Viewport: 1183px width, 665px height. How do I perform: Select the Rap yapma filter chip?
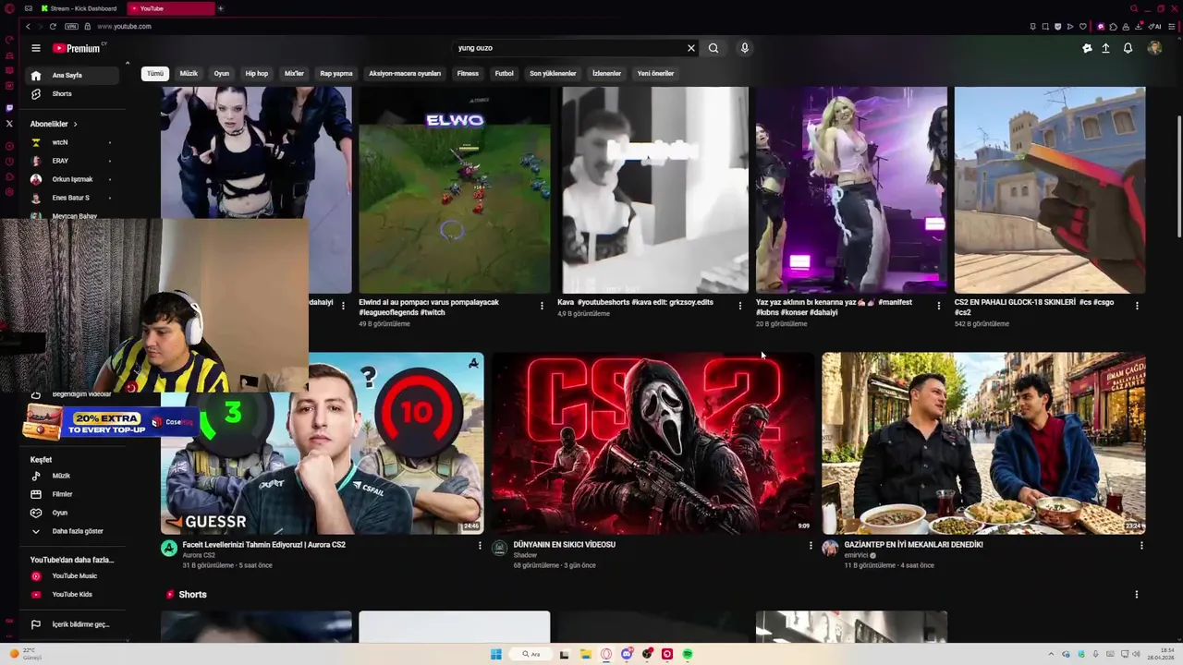(336, 74)
